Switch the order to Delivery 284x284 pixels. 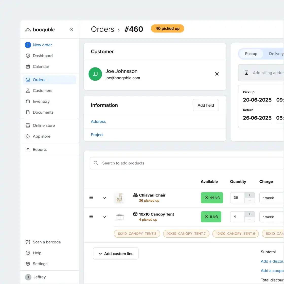point(276,54)
